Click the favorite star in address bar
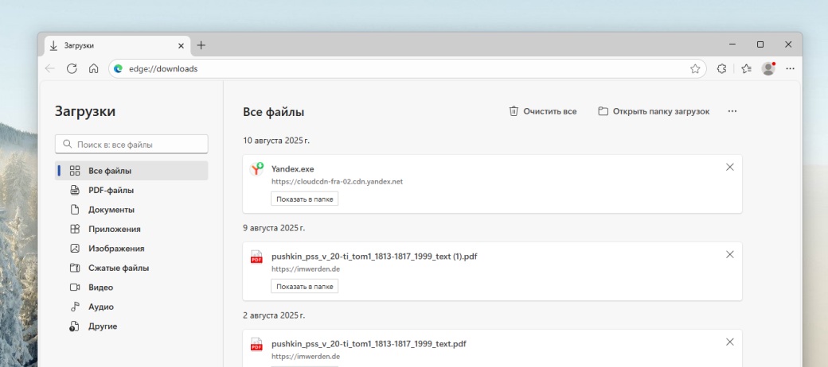The height and width of the screenshot is (367, 828). [x=695, y=69]
